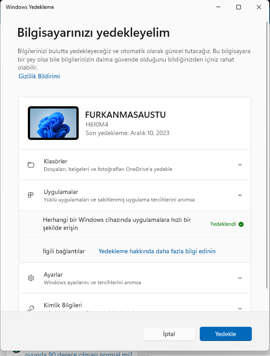Screen dimensions: 270x356
Task: Expand the Klasörler section chevron
Action: click(240, 165)
